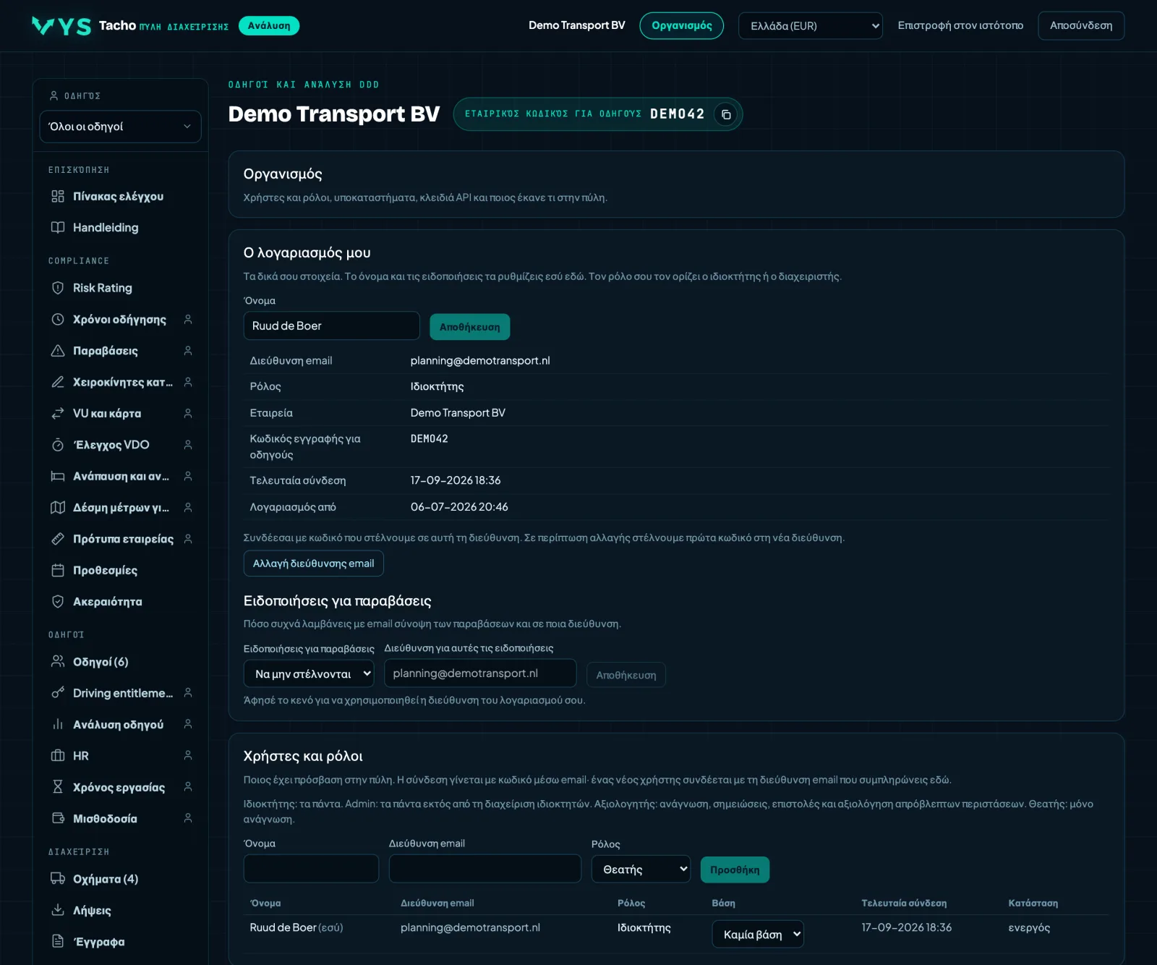Open the Οργανισμός section in header

point(681,26)
